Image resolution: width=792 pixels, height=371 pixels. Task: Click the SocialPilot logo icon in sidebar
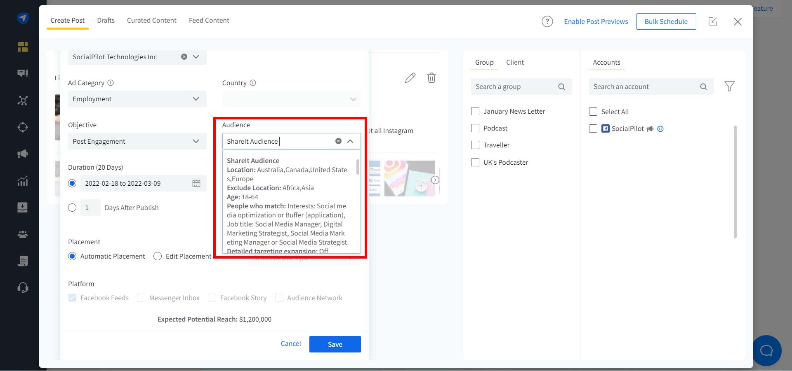coord(23,18)
